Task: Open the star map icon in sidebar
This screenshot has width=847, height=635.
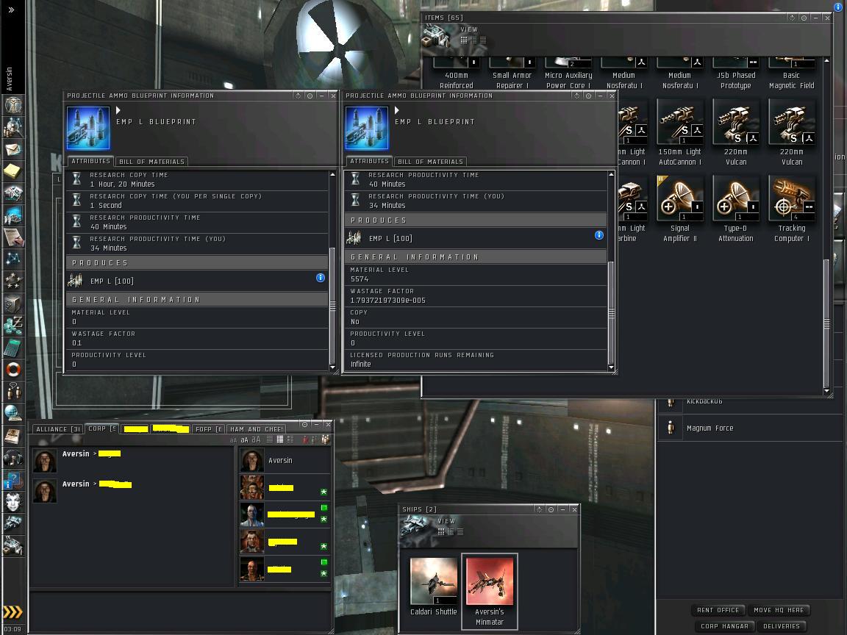Action: pyautogui.click(x=13, y=259)
